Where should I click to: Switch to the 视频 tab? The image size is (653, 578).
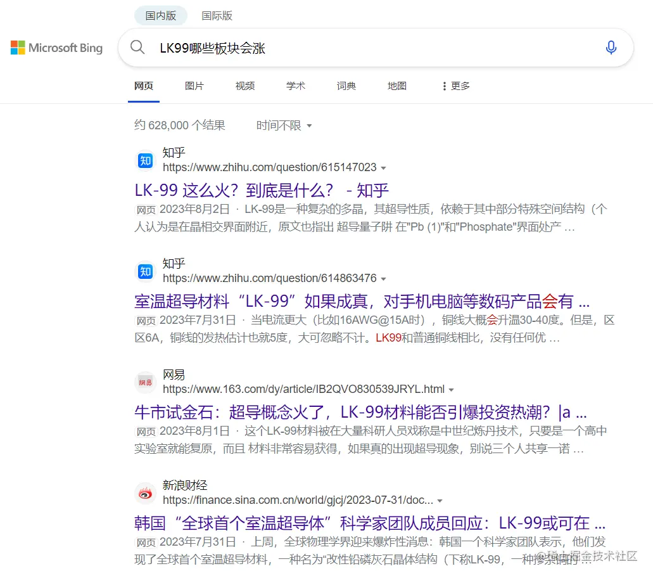point(245,86)
